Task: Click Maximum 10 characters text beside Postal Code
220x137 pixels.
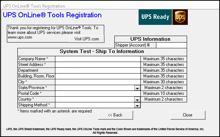Action: (x=164, y=93)
